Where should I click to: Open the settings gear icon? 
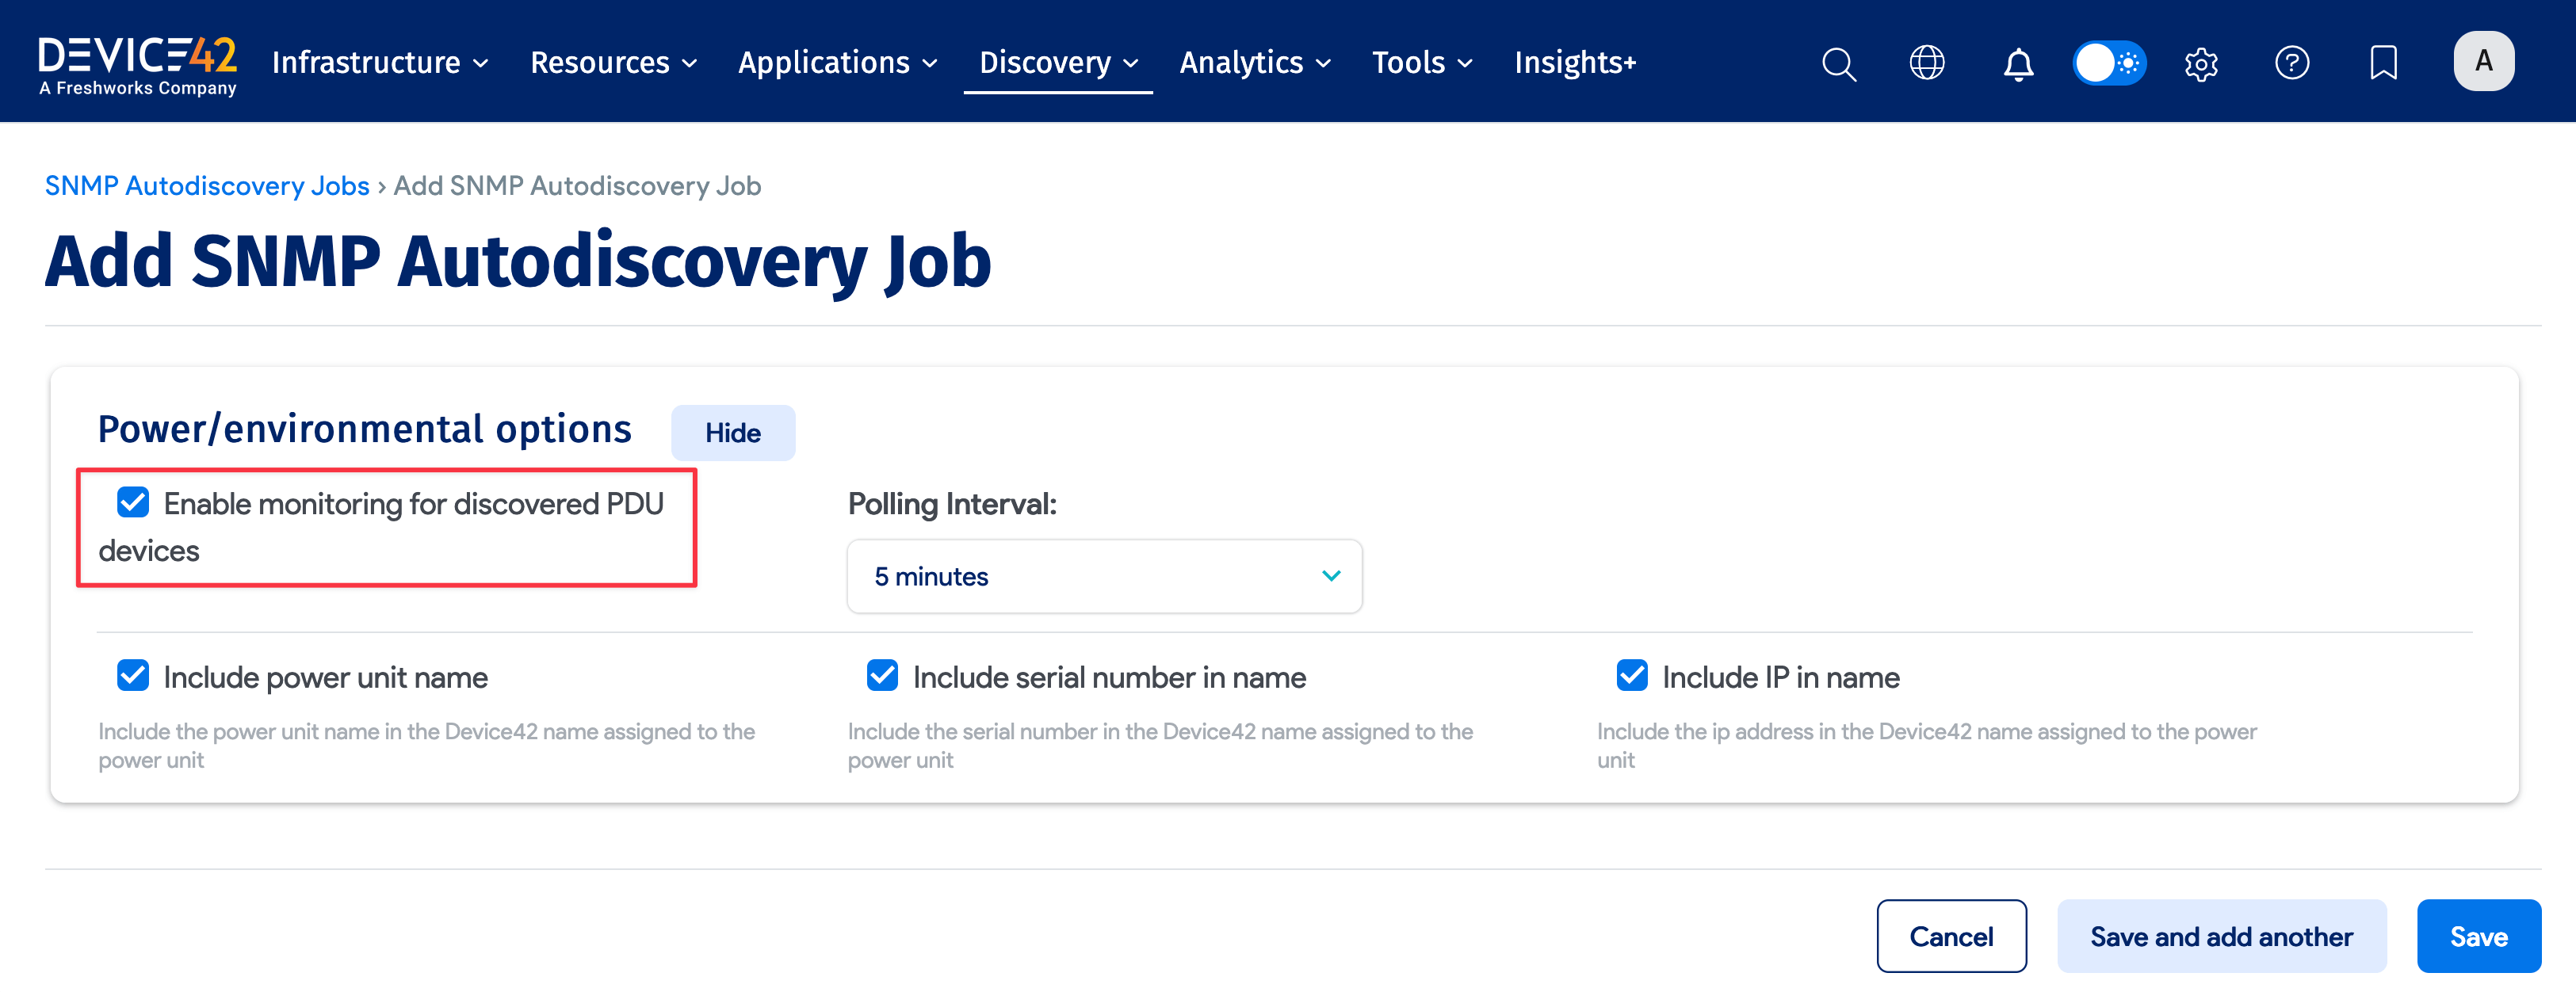2201,64
